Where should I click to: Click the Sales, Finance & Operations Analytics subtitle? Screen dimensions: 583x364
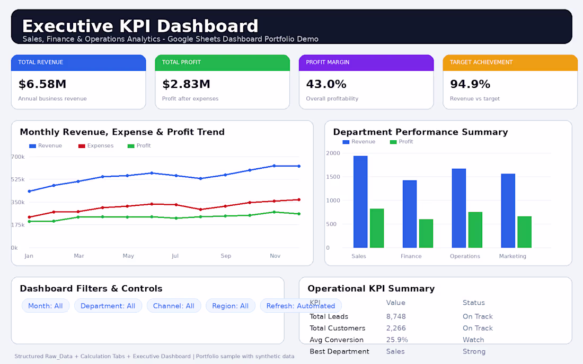tap(170, 39)
